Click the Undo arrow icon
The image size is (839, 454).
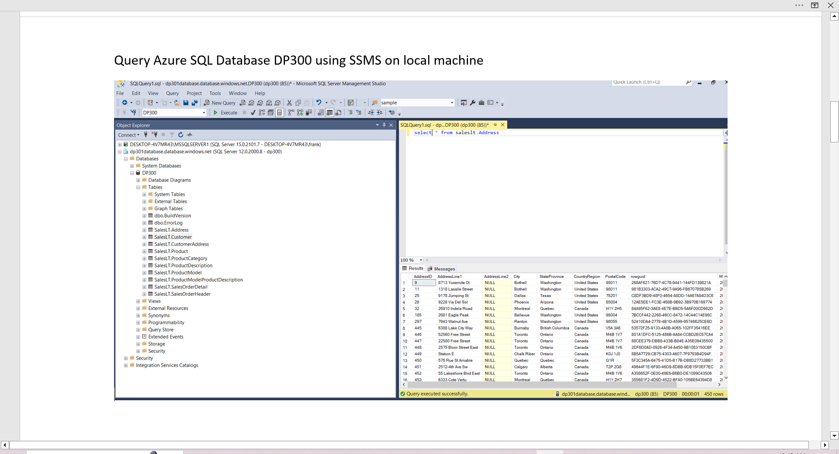point(319,103)
